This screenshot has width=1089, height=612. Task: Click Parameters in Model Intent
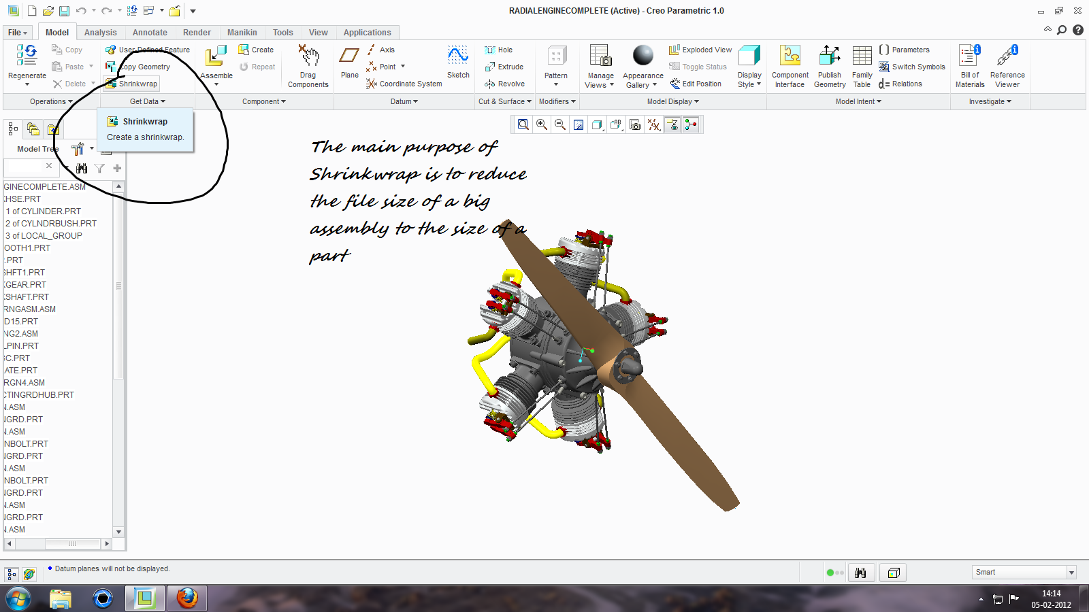[x=904, y=50]
